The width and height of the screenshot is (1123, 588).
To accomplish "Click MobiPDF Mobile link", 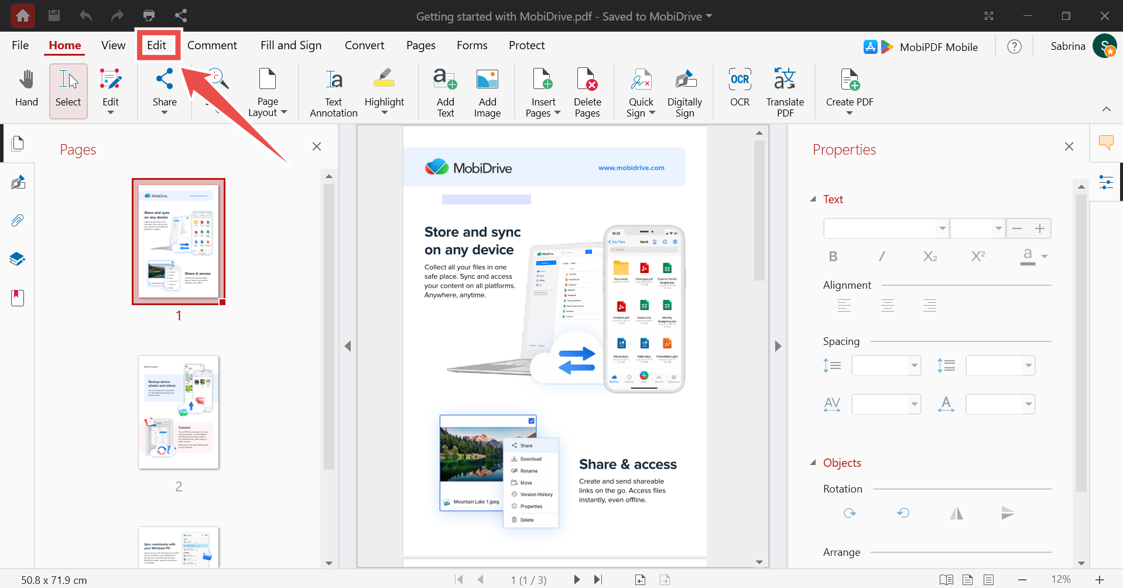I will click(920, 47).
